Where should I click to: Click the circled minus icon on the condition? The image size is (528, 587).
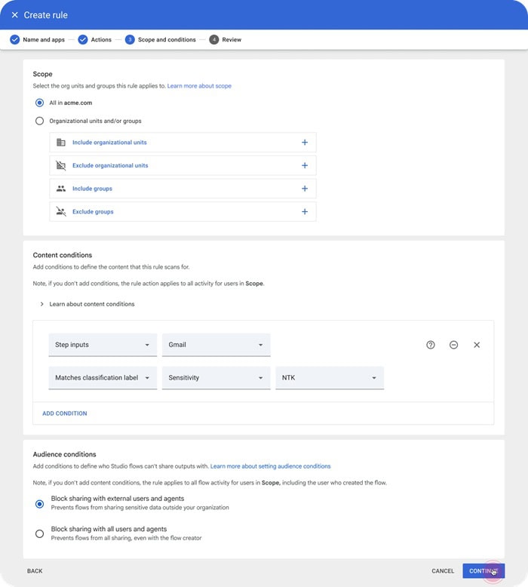pos(453,345)
